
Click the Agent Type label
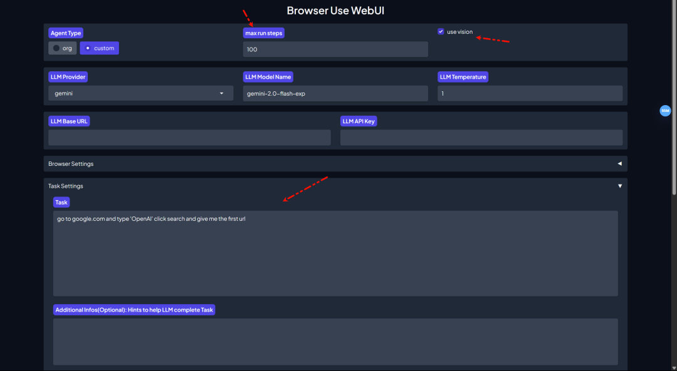[x=66, y=33]
